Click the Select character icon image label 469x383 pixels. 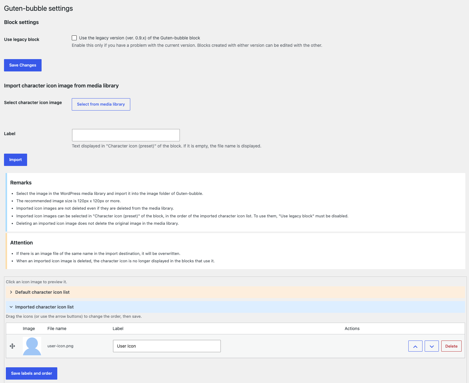click(33, 103)
